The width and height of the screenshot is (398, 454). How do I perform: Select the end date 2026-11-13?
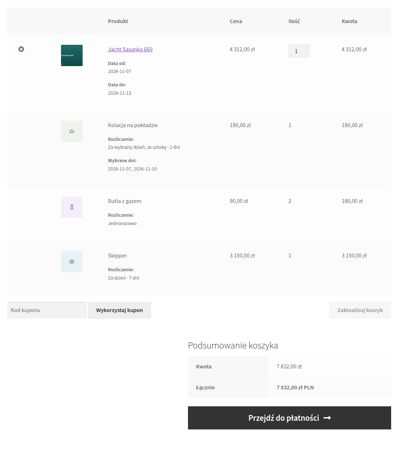[x=119, y=93]
